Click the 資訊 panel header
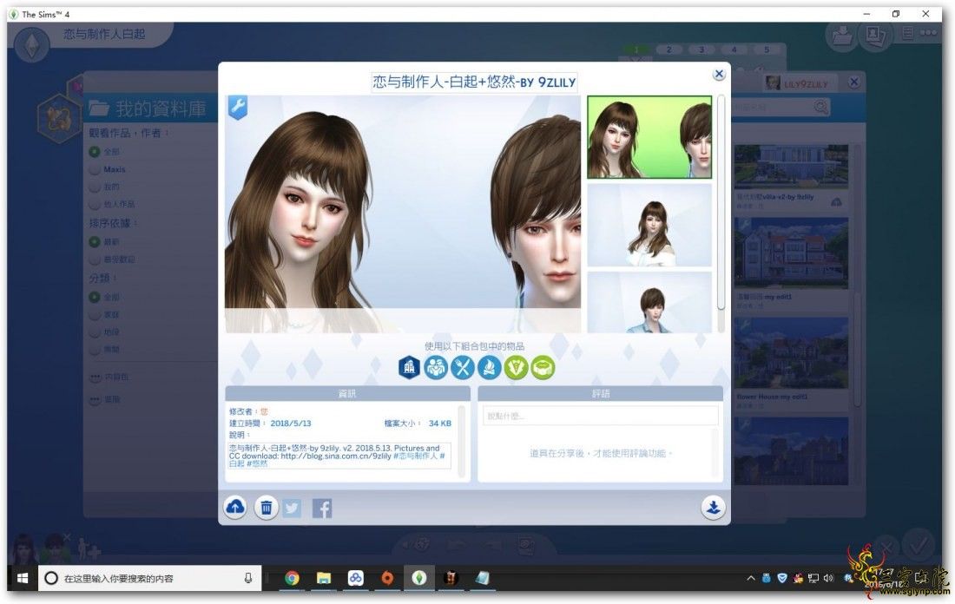955x604 pixels. tap(348, 393)
